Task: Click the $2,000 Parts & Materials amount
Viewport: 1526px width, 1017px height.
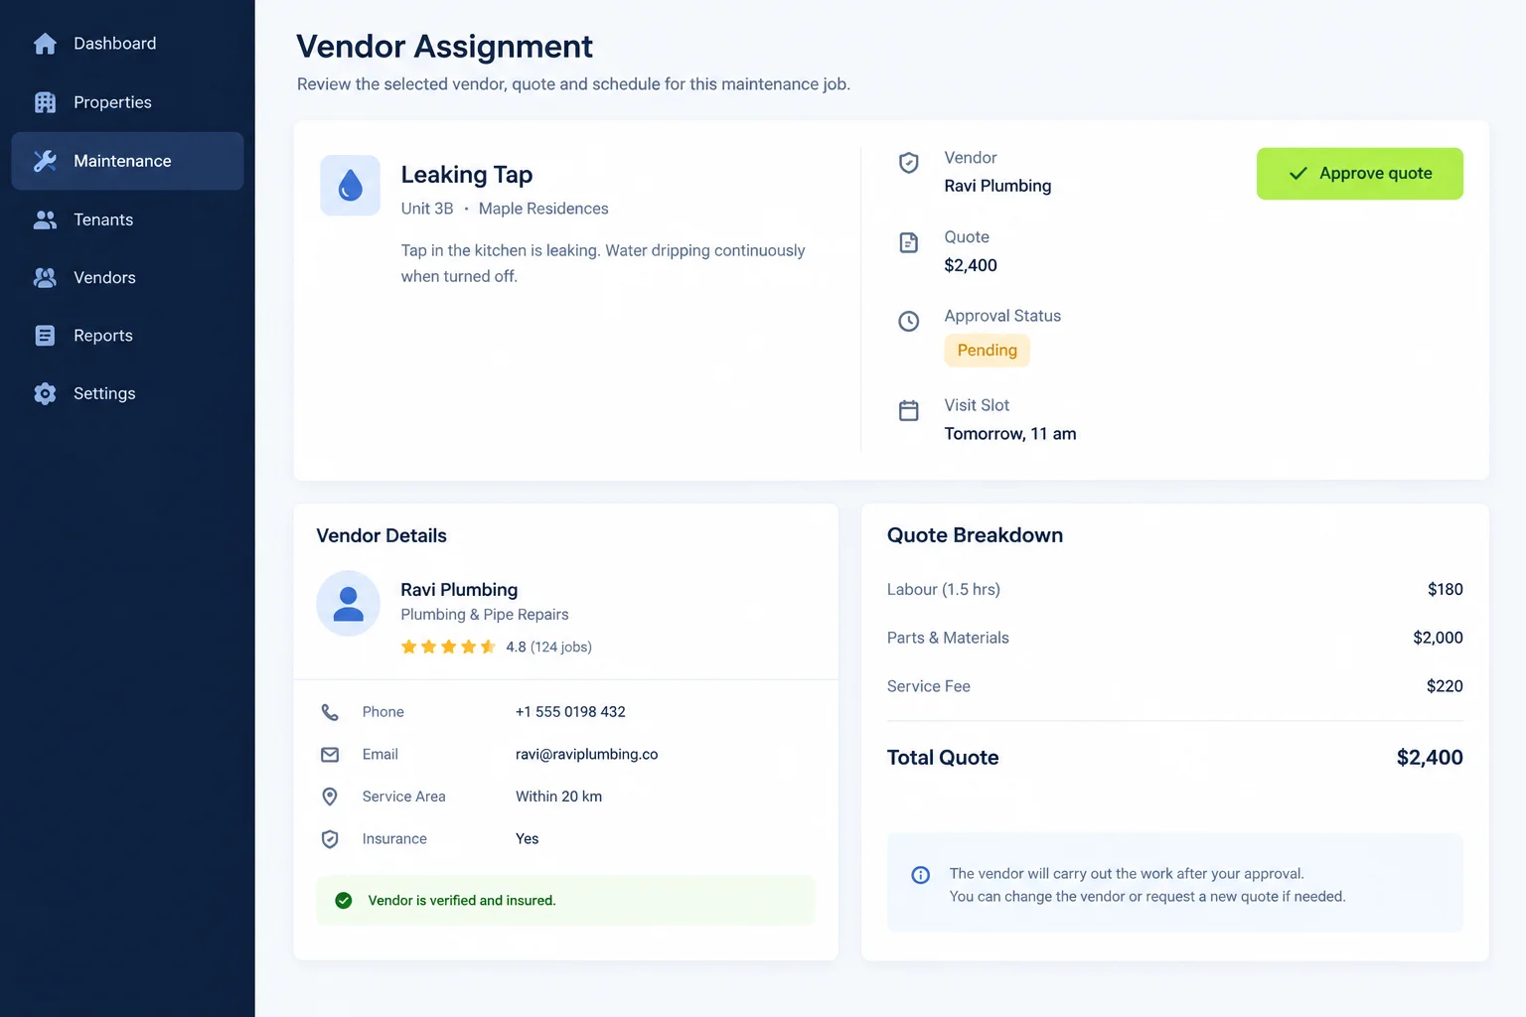Action: point(1438,638)
